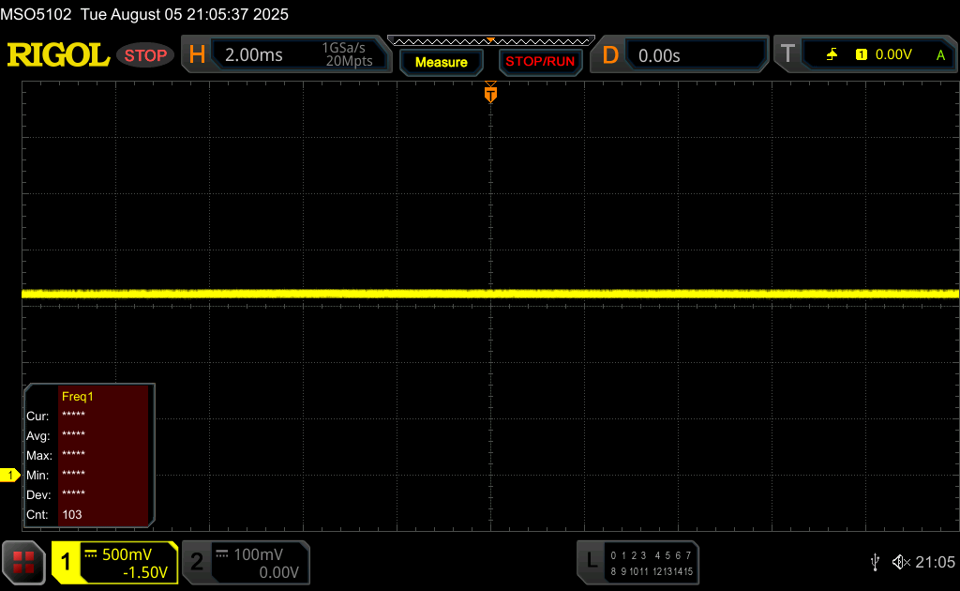Enable channel 2 with 100mV scale
This screenshot has height=591, width=960.
(x=245, y=563)
